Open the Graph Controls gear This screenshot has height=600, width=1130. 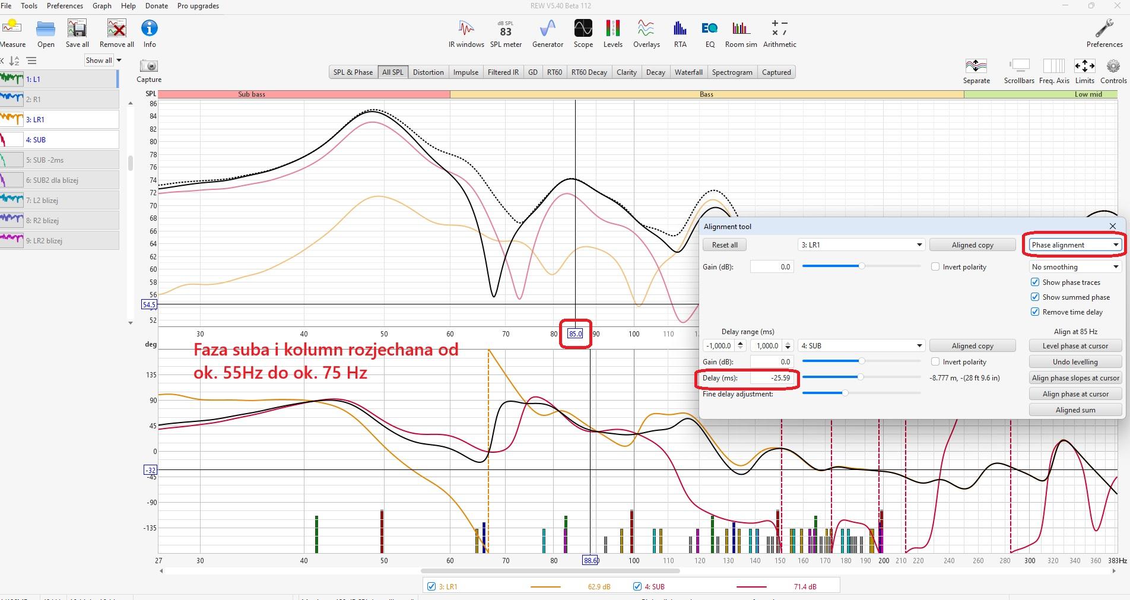pos(1113,66)
